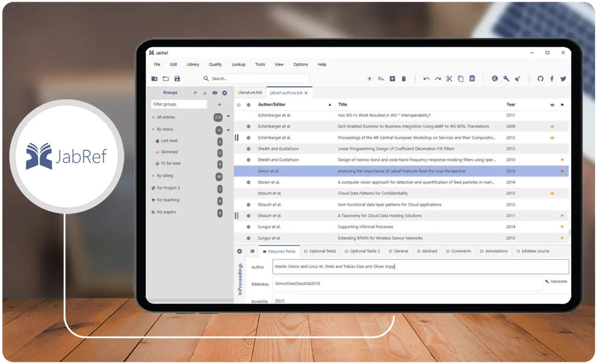The height and width of the screenshot is (364, 597).
Task: Click the new library icon in toolbar
Action: [x=154, y=78]
